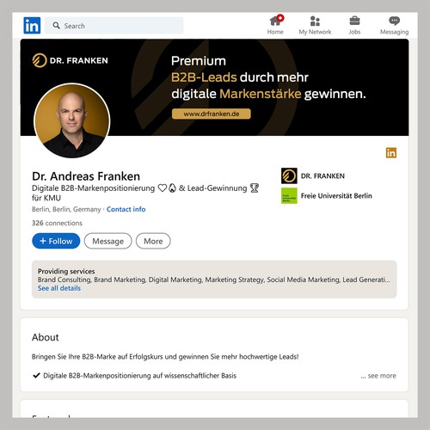This screenshot has height=430, width=430.
Task: Click the gold LinkedIn badge icon
Action: [x=391, y=153]
